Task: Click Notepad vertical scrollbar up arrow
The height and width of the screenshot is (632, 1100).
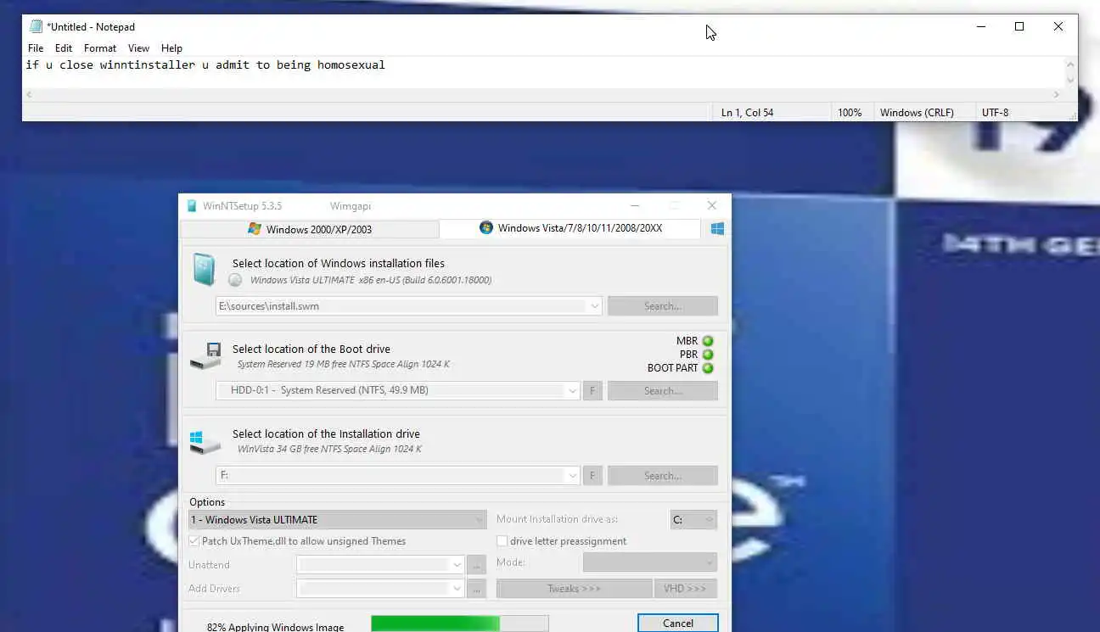Action: click(1070, 64)
